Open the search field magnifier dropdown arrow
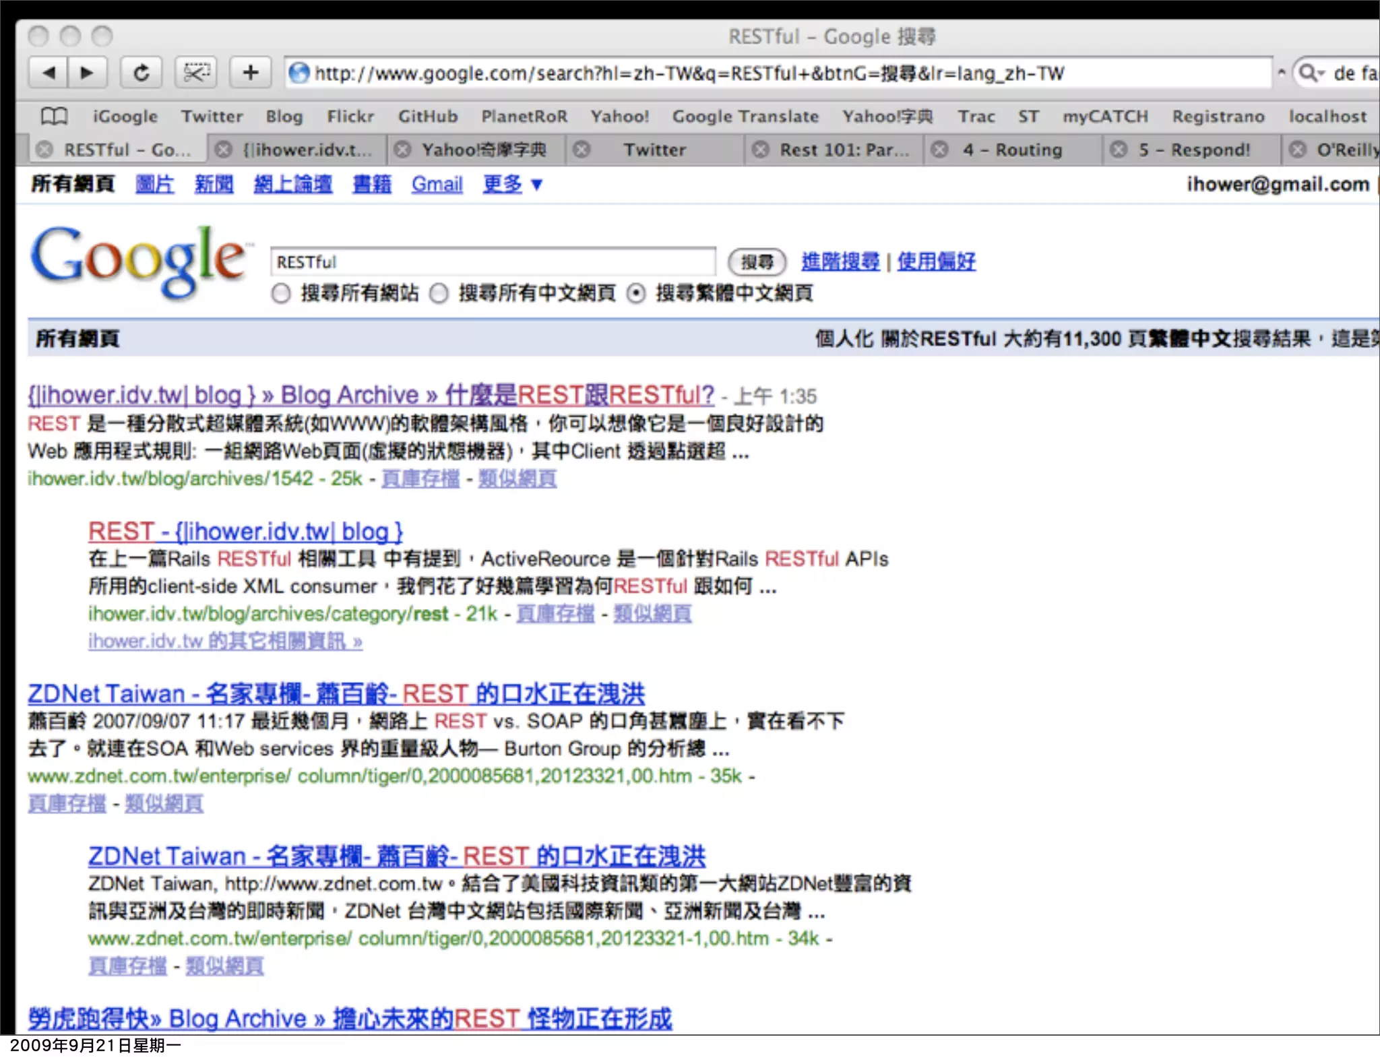This screenshot has width=1380, height=1062. (1321, 73)
